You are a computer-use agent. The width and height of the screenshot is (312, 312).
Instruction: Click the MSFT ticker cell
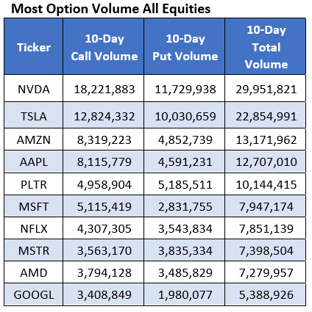click(34, 206)
